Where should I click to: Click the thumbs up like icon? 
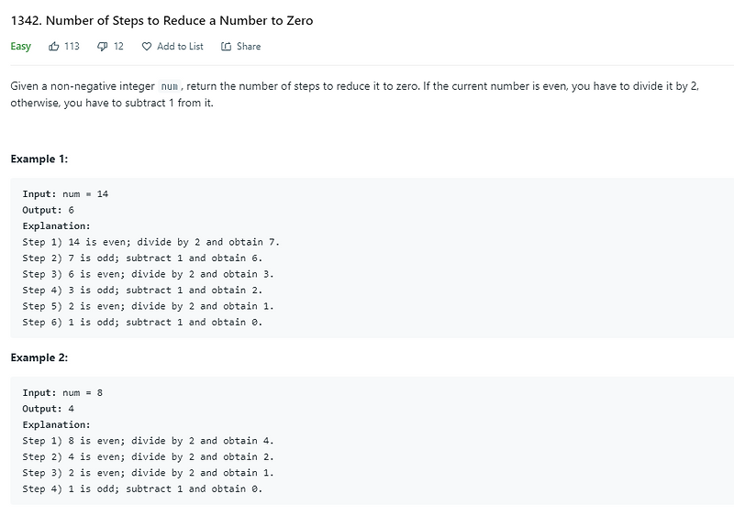54,47
